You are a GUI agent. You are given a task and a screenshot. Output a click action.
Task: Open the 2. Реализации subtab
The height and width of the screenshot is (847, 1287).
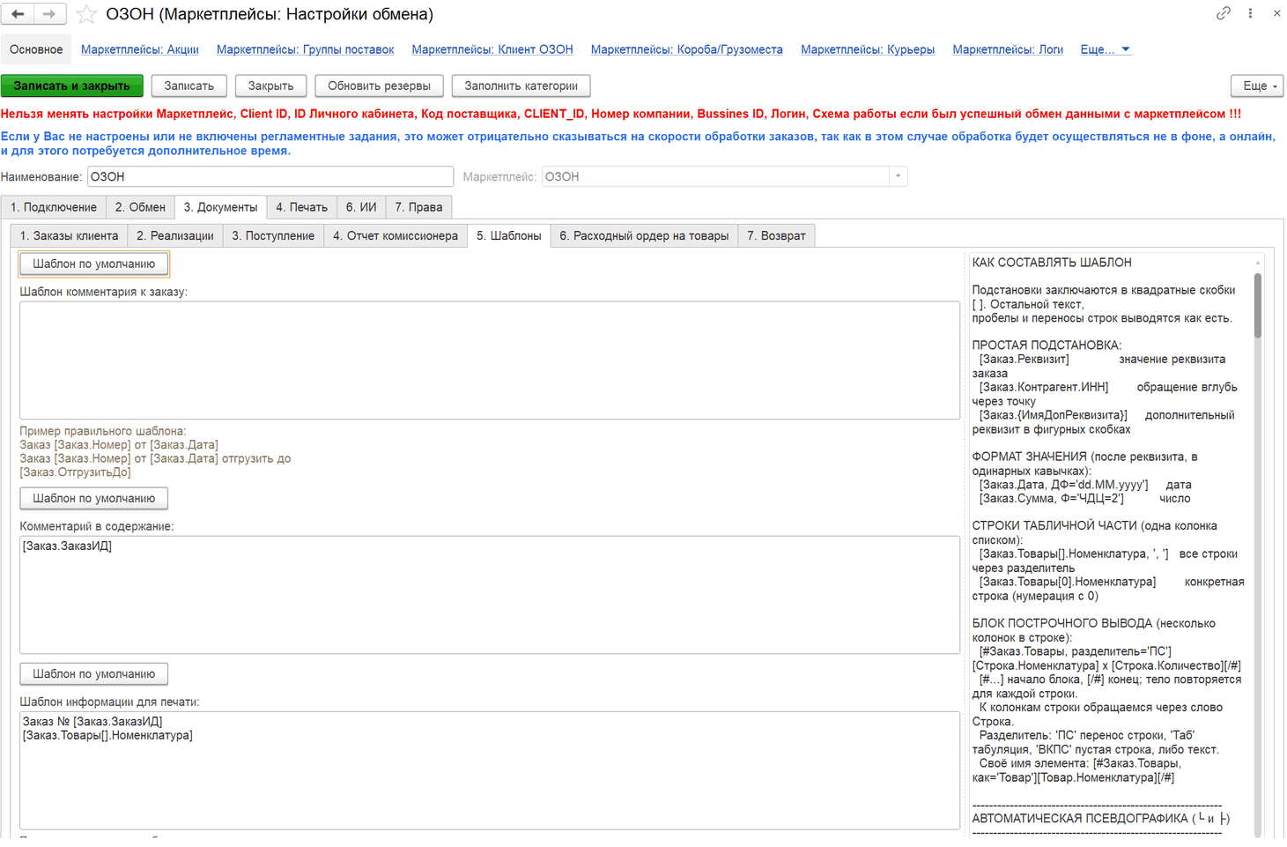point(175,235)
